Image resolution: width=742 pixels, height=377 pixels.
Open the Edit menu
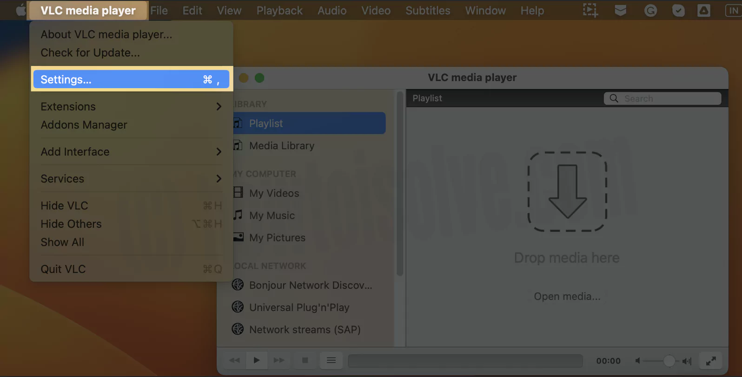(x=192, y=10)
